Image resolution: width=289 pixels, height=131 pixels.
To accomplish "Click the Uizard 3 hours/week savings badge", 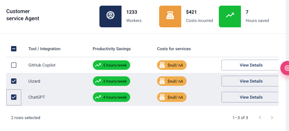I will (x=111, y=81).
